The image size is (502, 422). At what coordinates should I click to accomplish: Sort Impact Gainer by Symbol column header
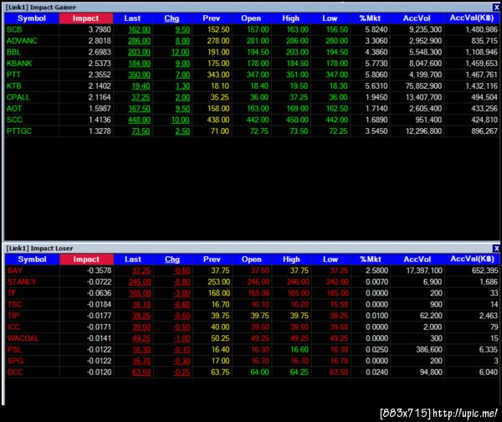point(32,18)
